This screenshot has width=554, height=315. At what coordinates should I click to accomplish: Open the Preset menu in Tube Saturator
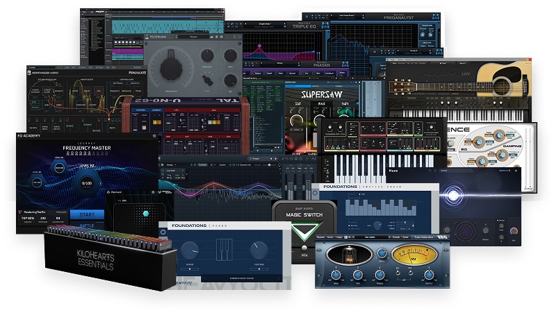[396, 237]
